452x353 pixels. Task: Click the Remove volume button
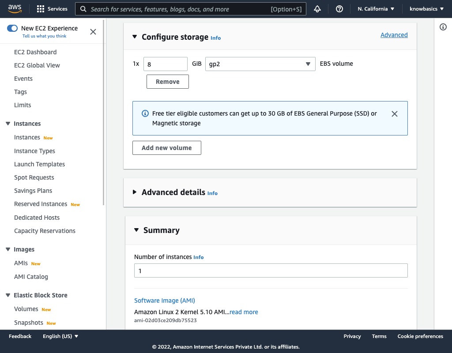pos(168,82)
